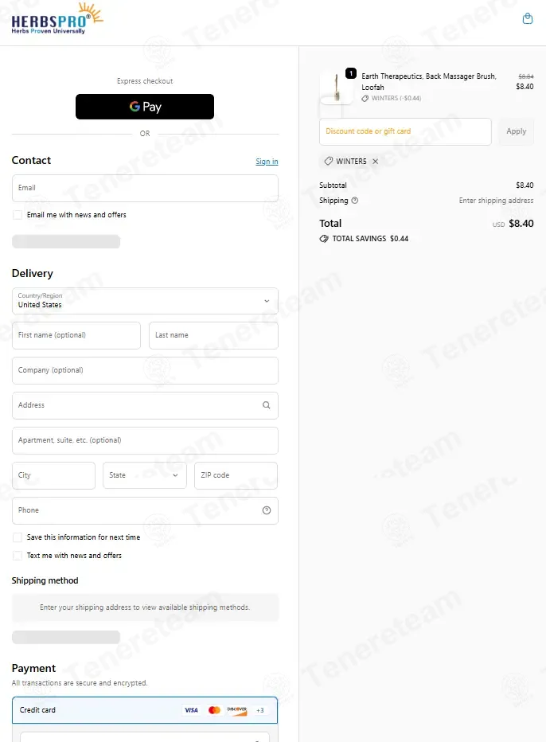
Task: Show the +3 more payment cards
Action: 259,710
